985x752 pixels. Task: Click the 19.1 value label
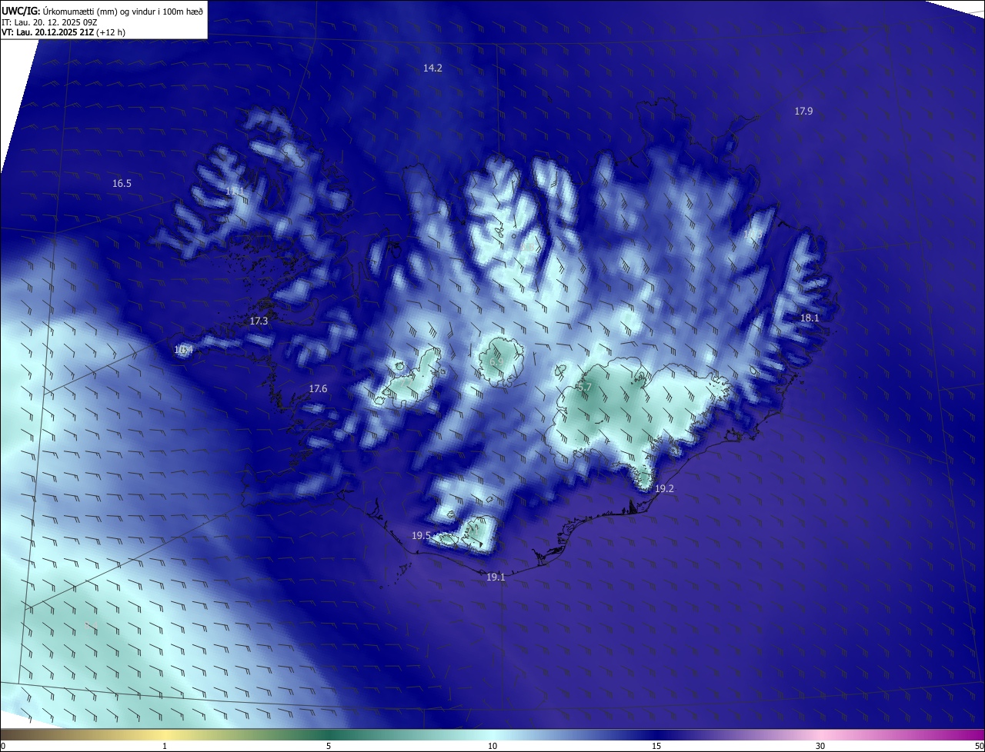tap(496, 577)
